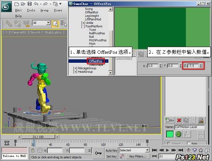Select OffsetPos in the tree list
This screenshot has width=212, height=161.
pos(96,61)
